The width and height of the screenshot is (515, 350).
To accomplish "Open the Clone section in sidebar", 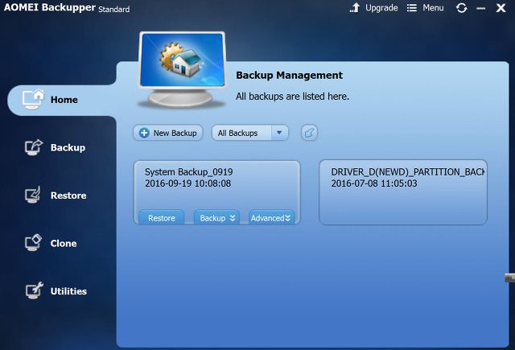I will 51,243.
